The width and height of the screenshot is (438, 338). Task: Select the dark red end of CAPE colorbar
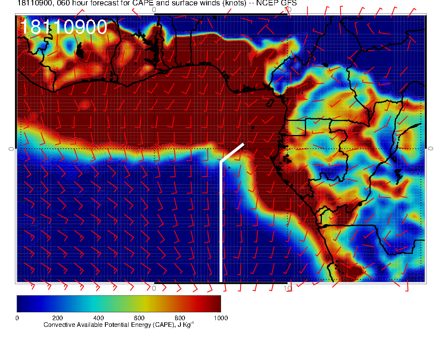[x=217, y=304]
